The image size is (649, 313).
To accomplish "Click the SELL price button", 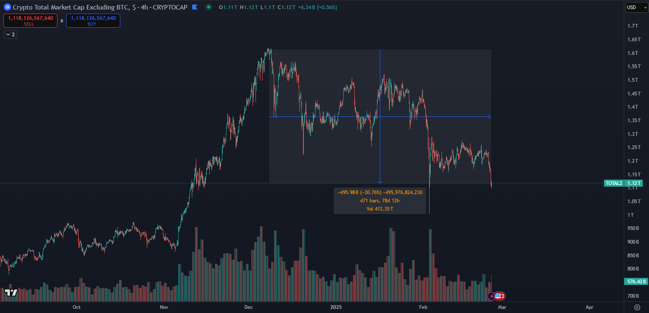I will pyautogui.click(x=30, y=21).
